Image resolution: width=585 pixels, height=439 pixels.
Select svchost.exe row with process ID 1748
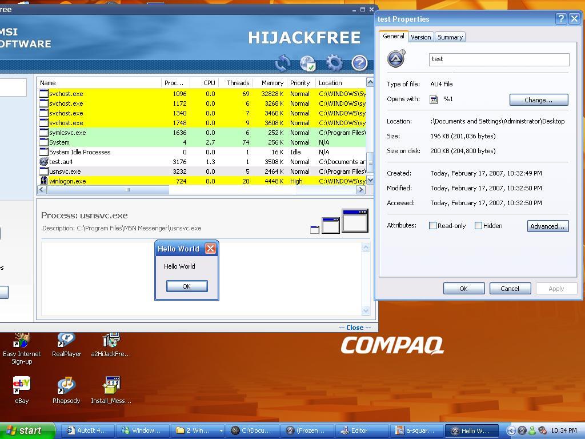[x=202, y=123]
